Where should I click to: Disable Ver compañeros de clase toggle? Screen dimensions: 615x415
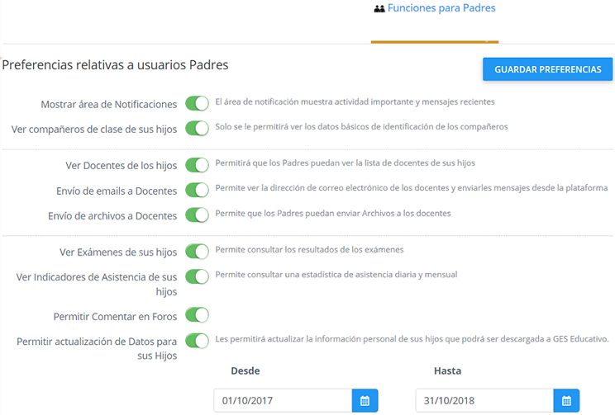pyautogui.click(x=197, y=129)
